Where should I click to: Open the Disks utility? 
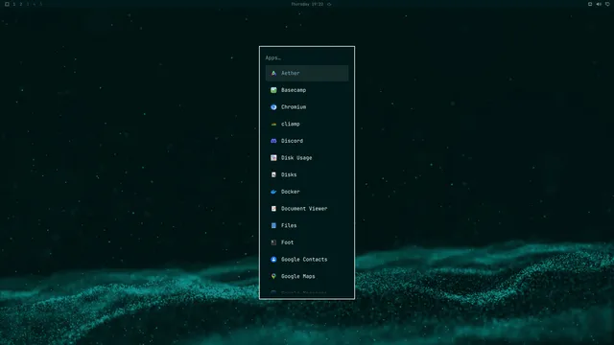tap(307, 174)
